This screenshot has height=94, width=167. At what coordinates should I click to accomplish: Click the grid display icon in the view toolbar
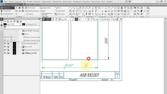(x=60, y=19)
